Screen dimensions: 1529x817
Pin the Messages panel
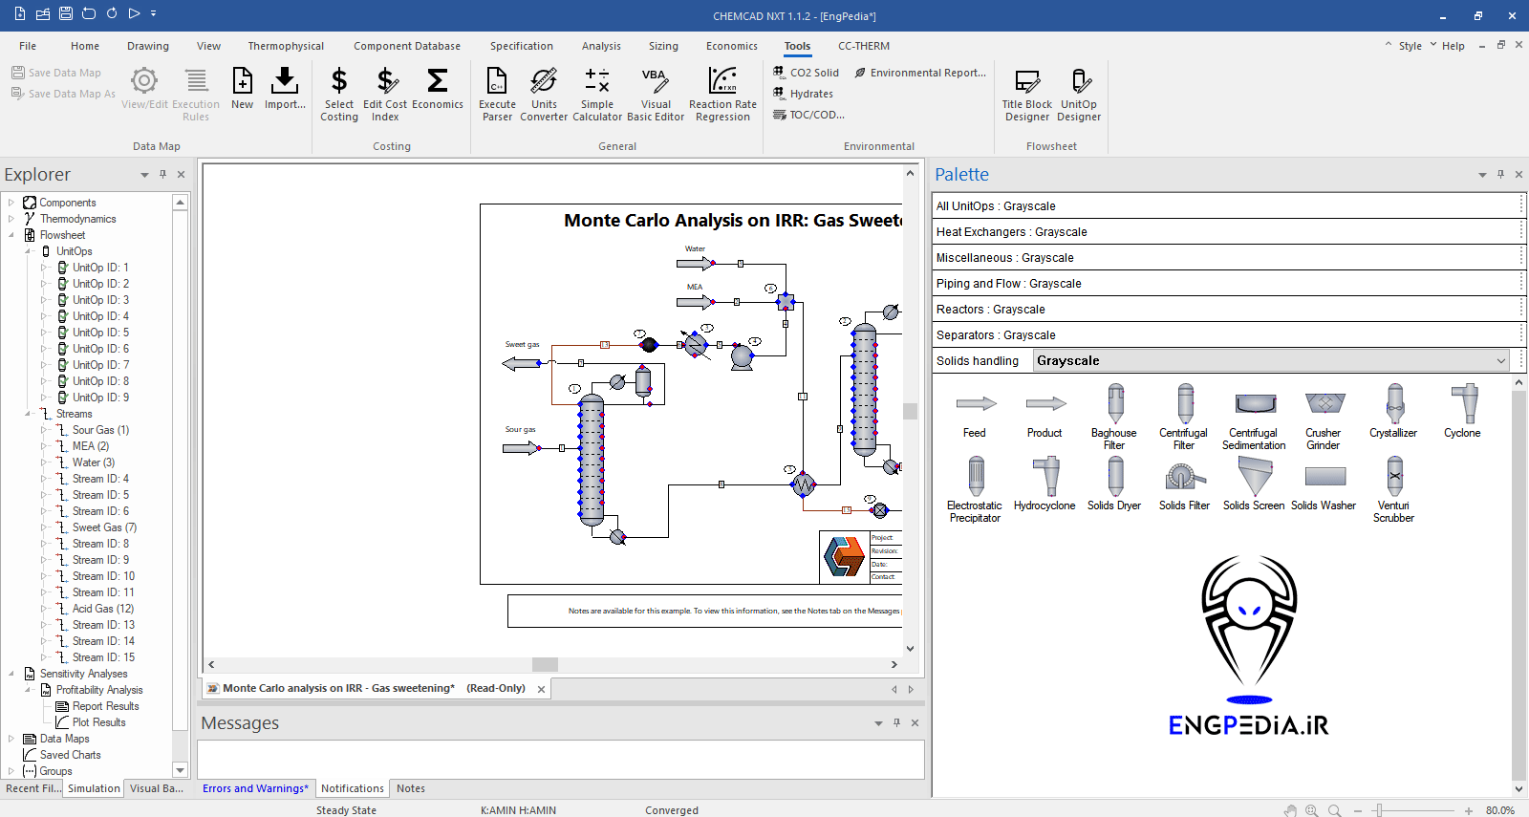pyautogui.click(x=896, y=722)
